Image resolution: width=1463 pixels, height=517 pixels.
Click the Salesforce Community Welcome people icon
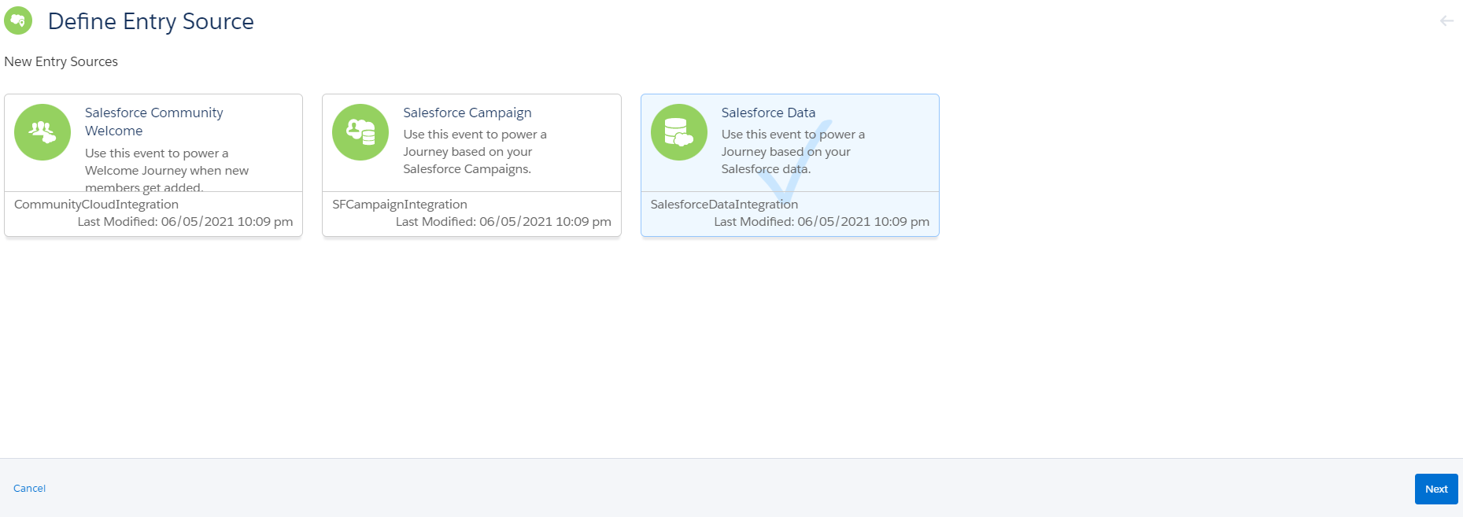coord(42,132)
